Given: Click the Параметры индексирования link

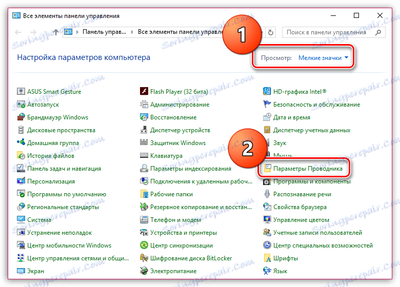Looking at the screenshot, I should (191, 169).
